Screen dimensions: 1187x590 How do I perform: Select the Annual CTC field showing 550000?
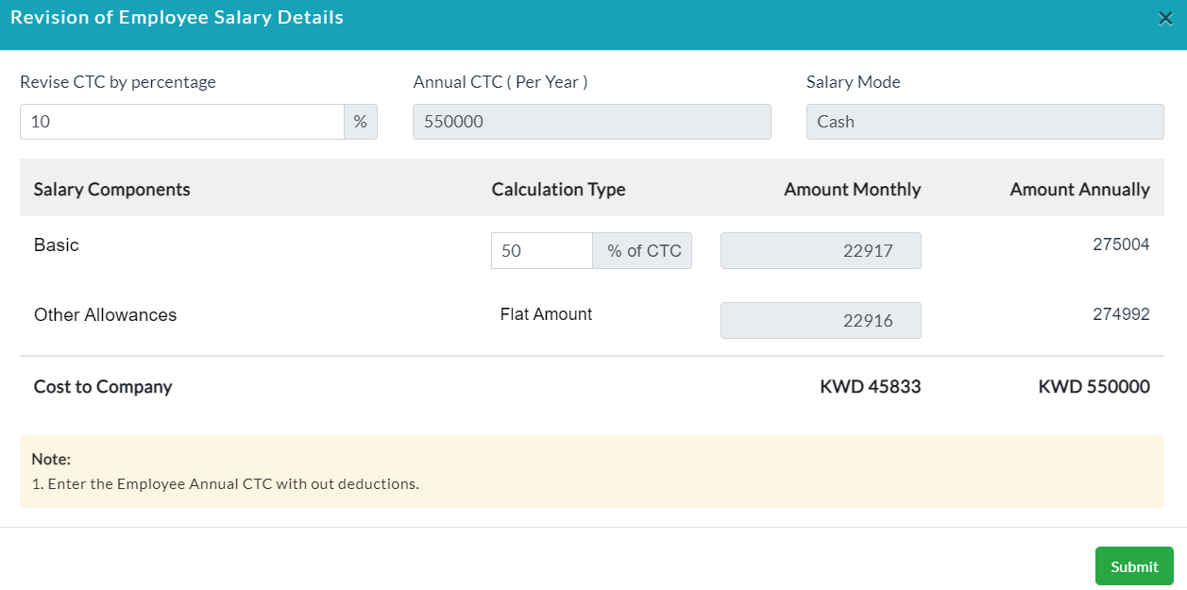pos(592,122)
